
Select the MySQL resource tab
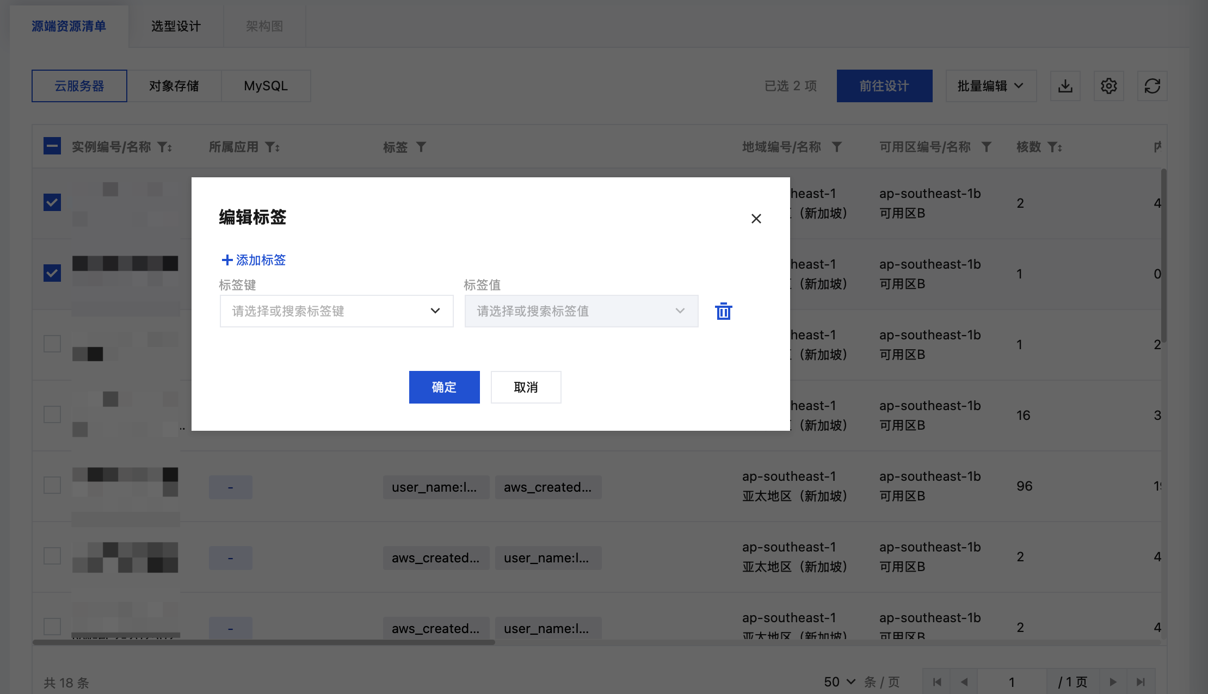click(x=266, y=86)
